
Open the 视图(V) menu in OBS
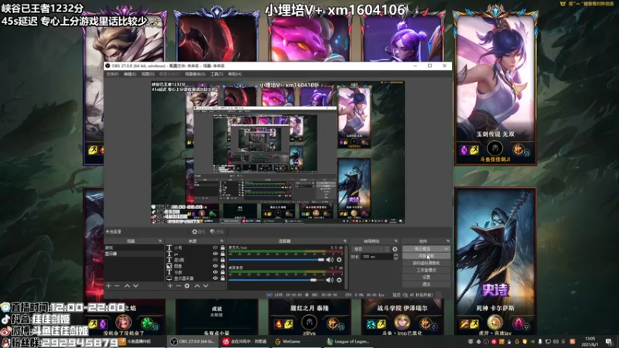148,74
